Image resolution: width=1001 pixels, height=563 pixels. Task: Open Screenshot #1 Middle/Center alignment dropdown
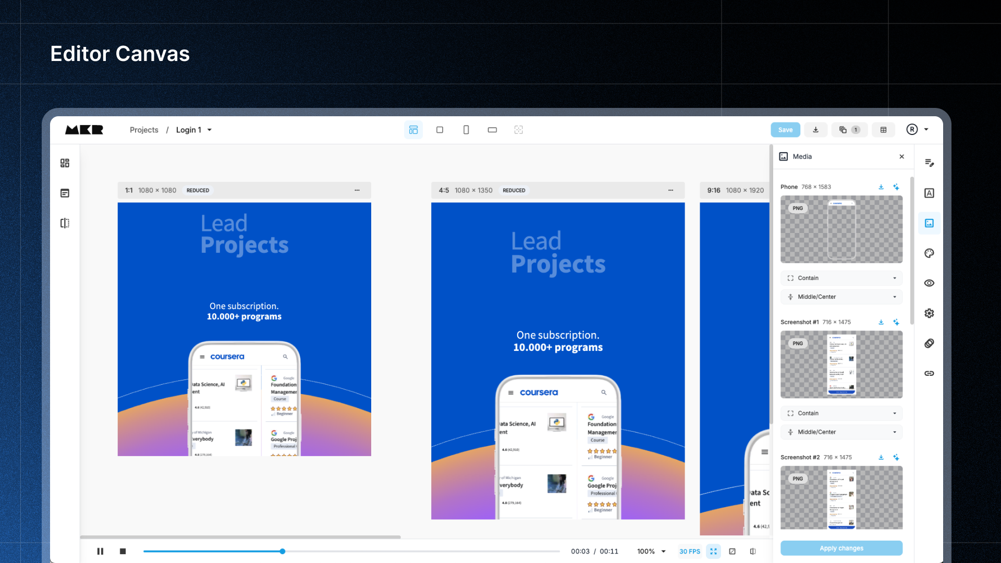pyautogui.click(x=841, y=432)
